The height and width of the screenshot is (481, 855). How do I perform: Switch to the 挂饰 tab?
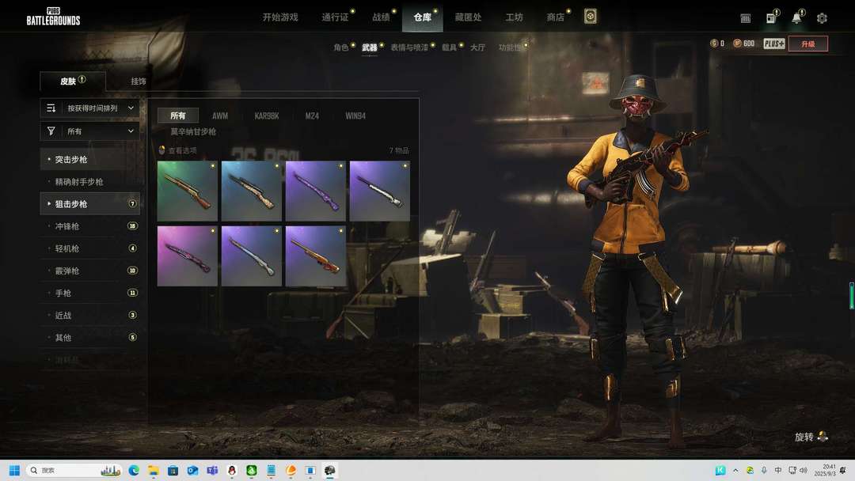pyautogui.click(x=139, y=81)
